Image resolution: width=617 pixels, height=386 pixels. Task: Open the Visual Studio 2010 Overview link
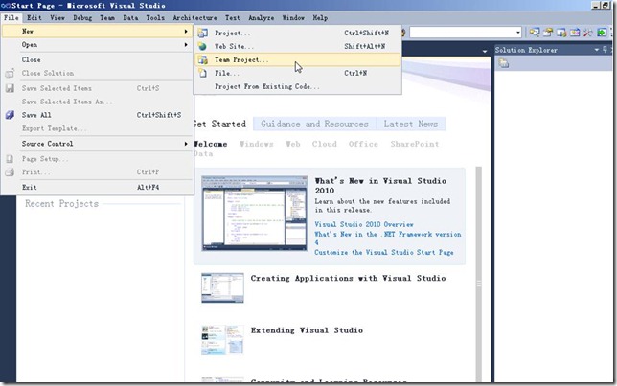point(364,224)
